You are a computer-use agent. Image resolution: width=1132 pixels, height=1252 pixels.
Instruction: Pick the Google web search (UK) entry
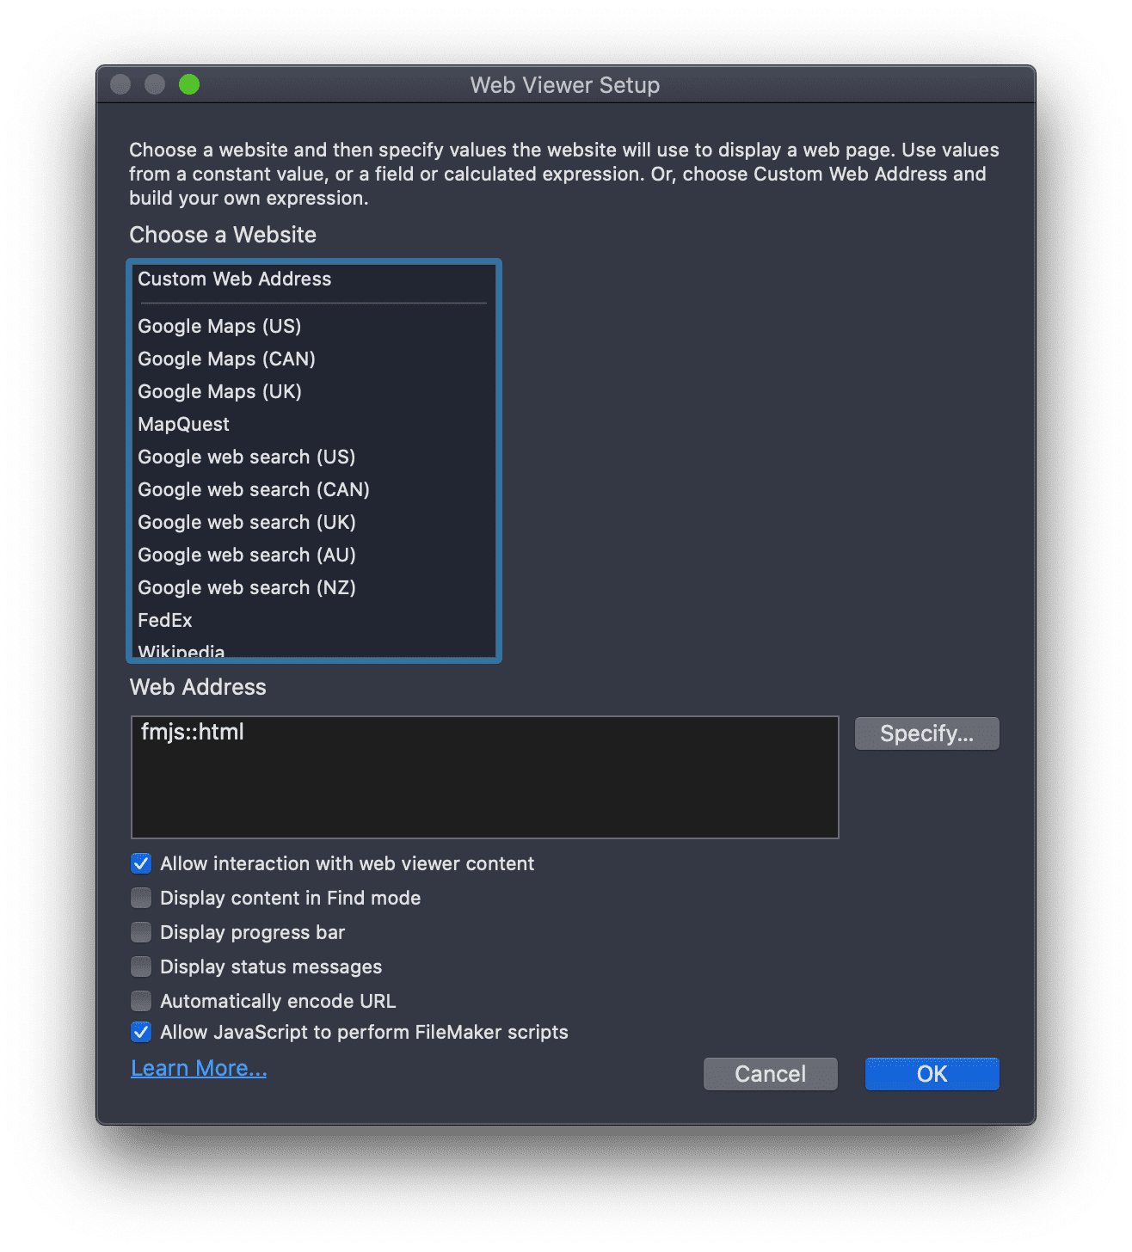(x=313, y=522)
